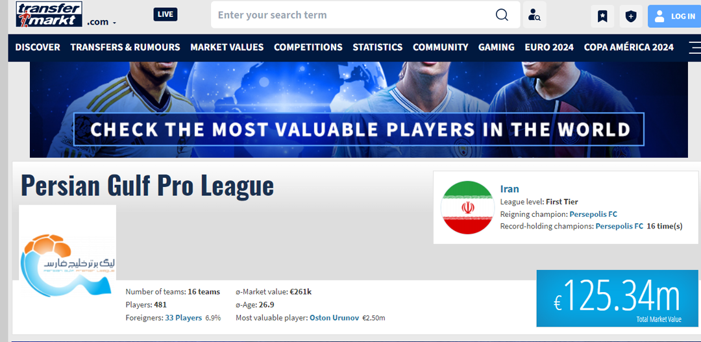Click the Log In button
The image size is (701, 342).
click(674, 16)
